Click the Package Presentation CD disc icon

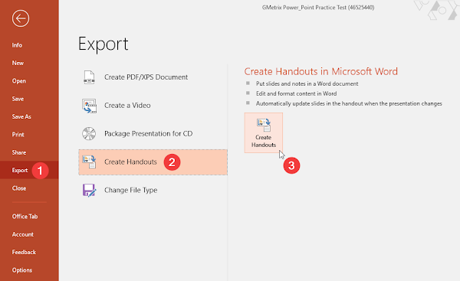click(x=89, y=134)
